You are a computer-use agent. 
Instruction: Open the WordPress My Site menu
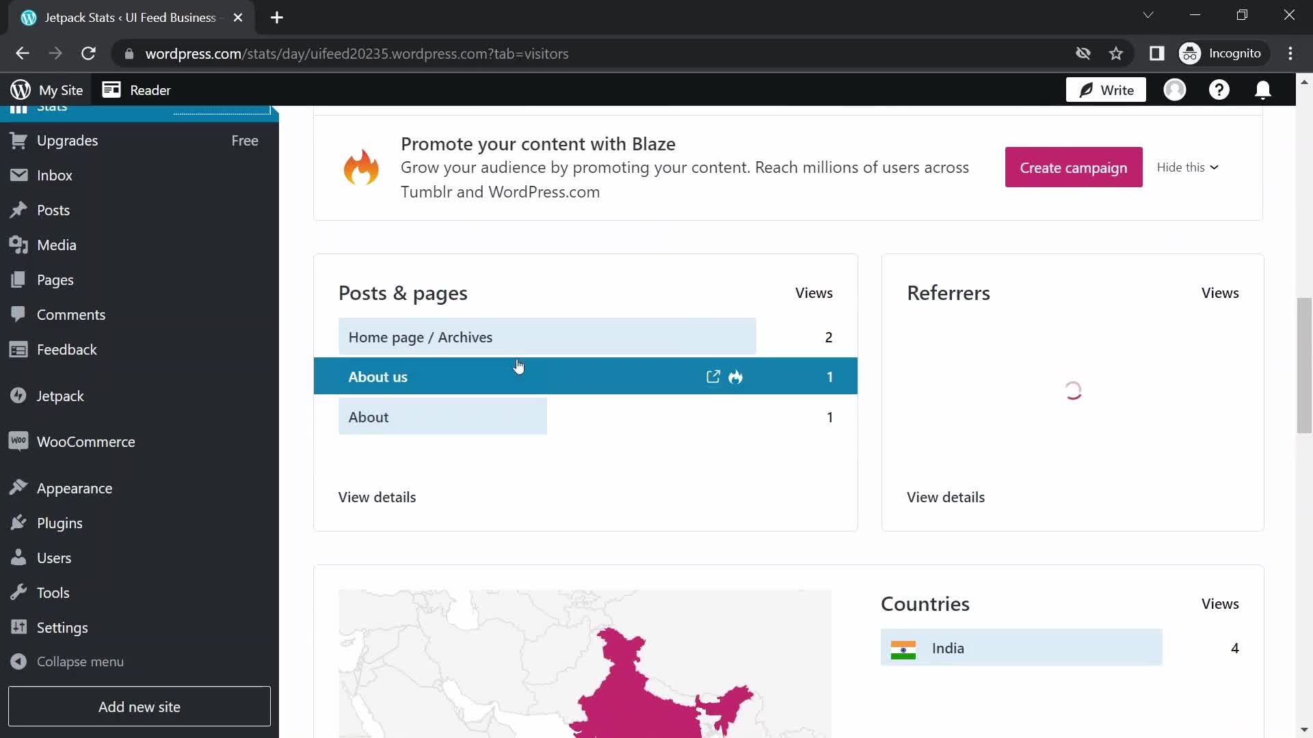[x=47, y=90]
